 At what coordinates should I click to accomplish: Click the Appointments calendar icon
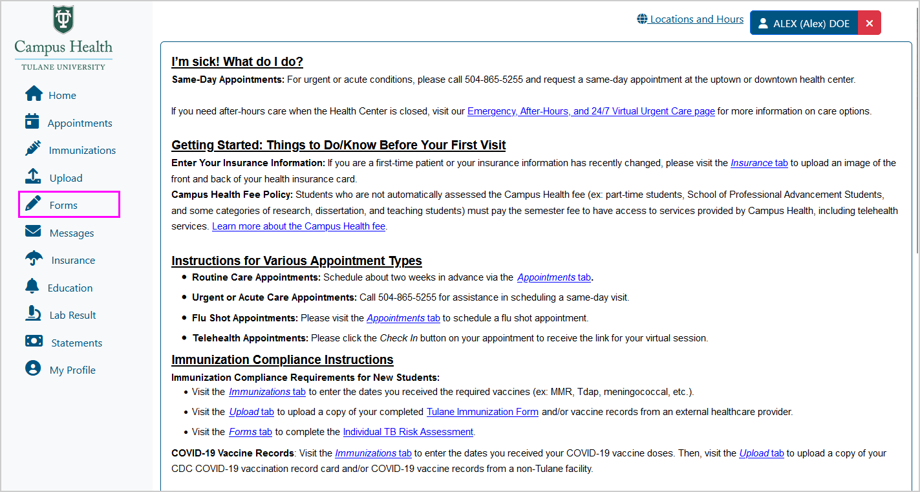(32, 122)
